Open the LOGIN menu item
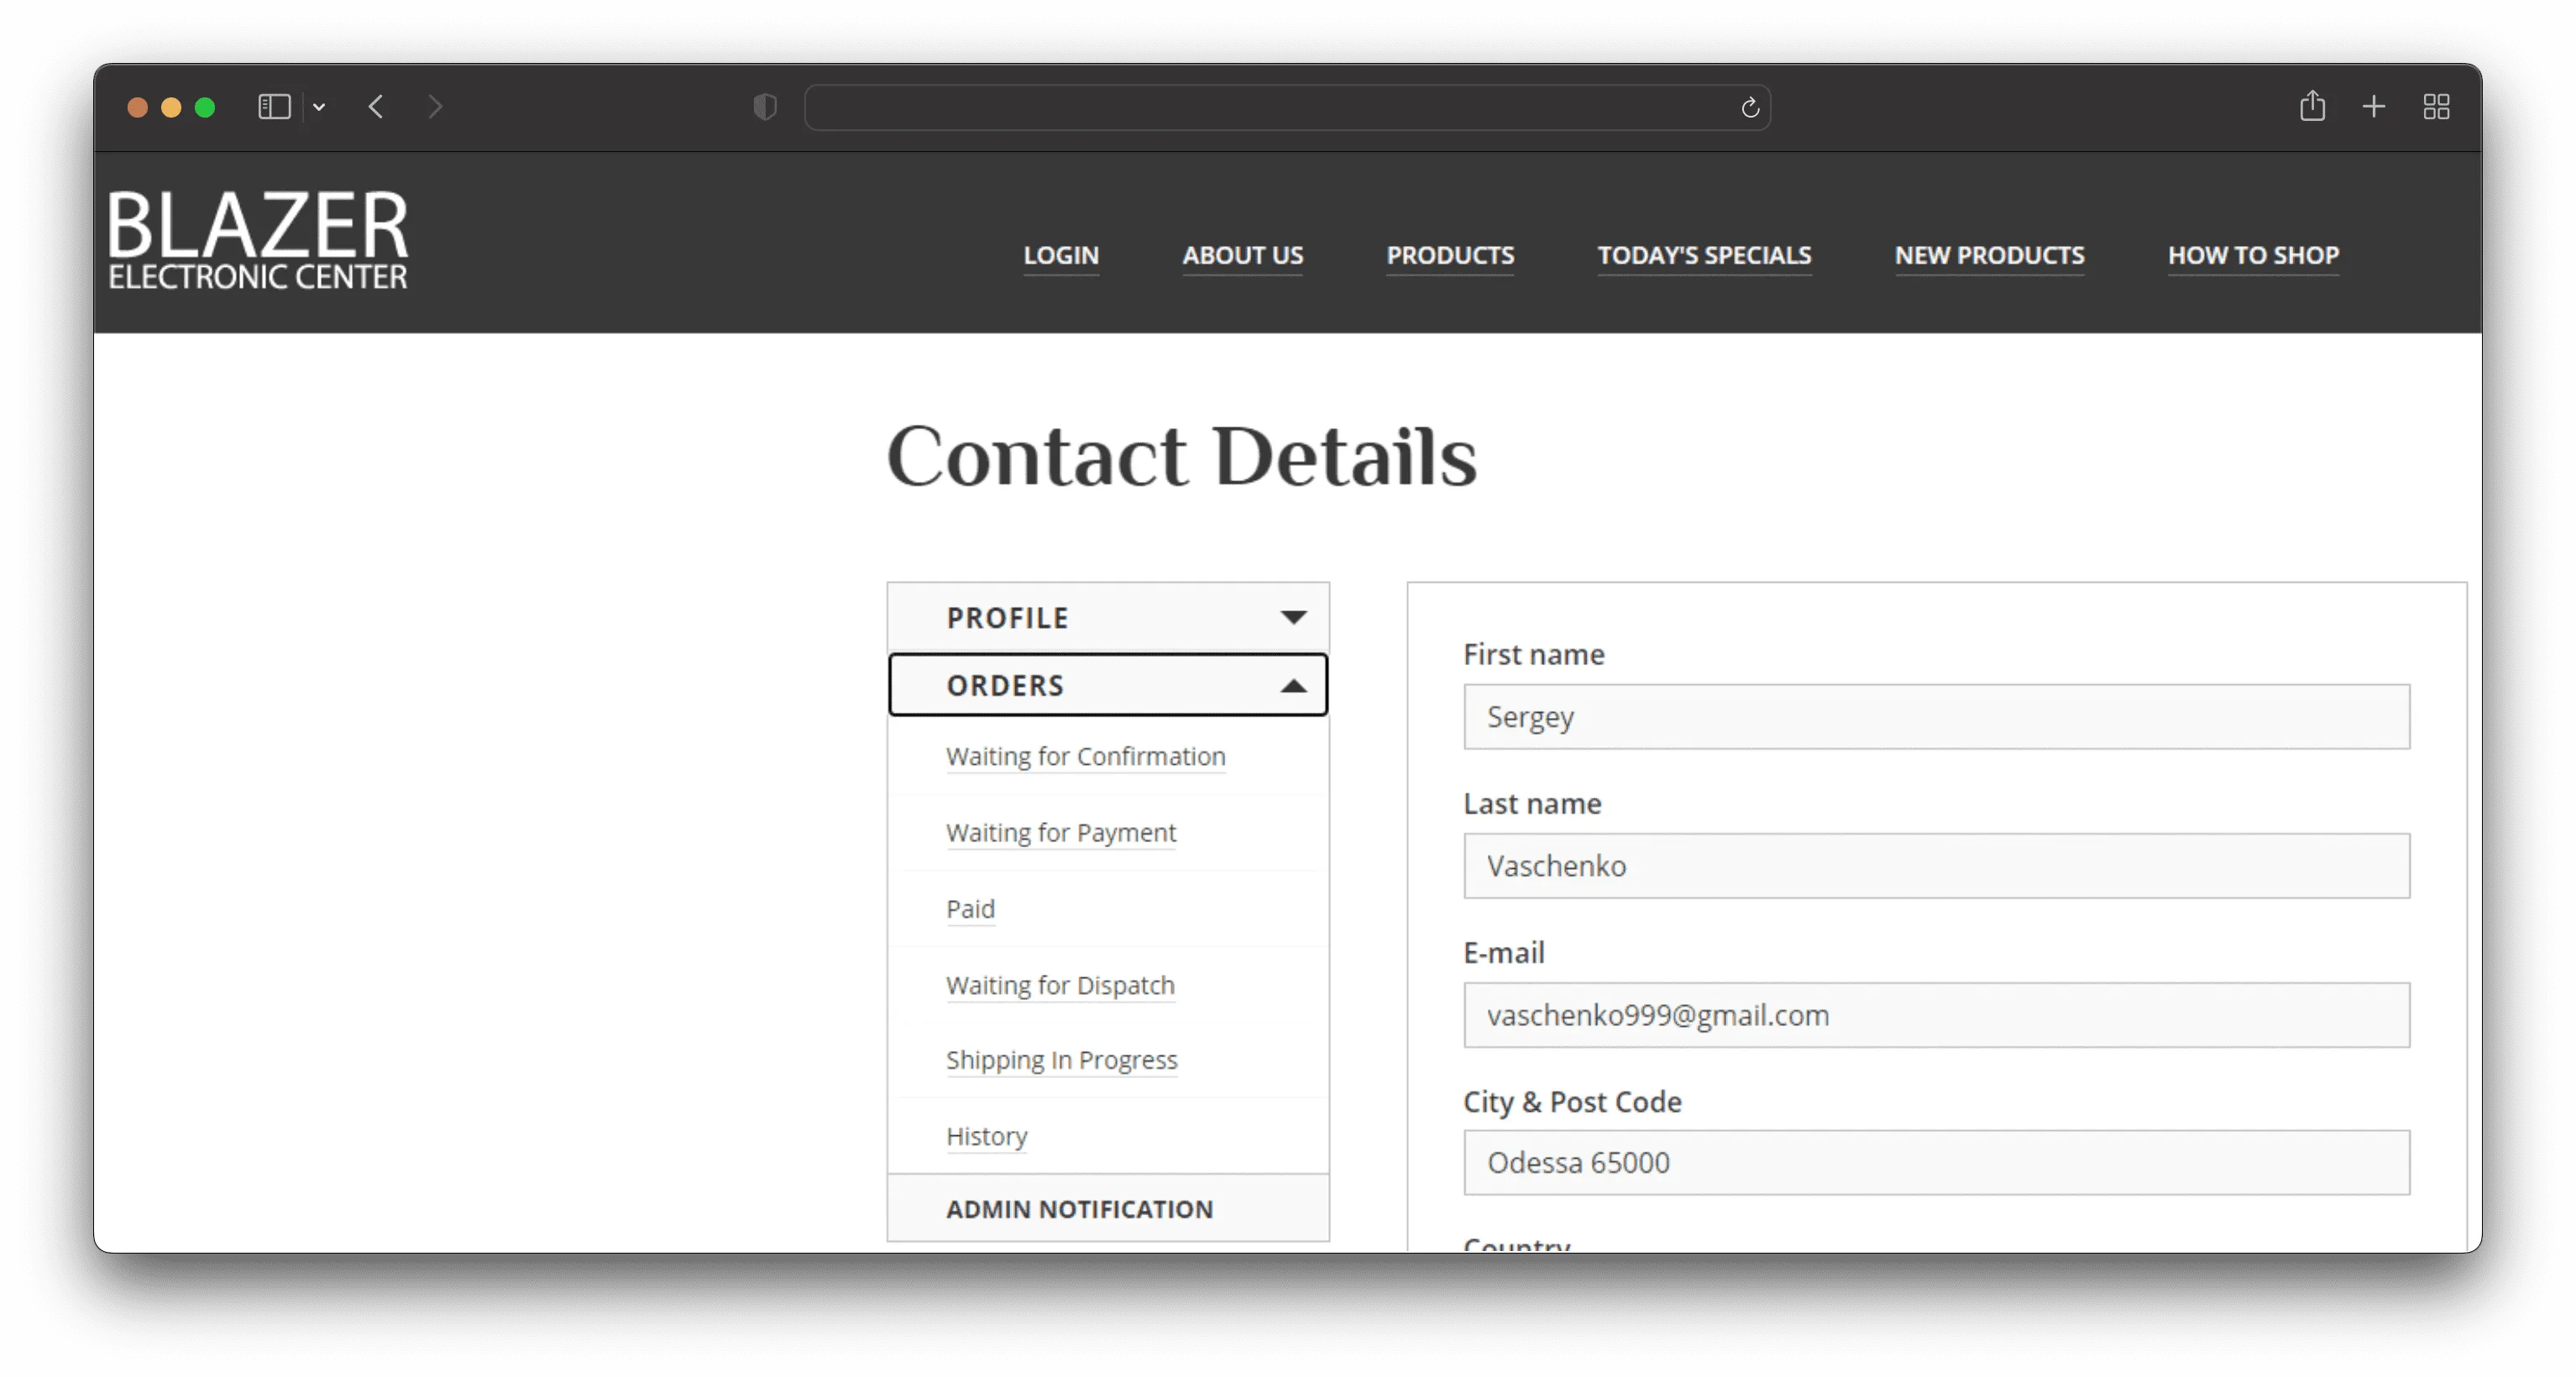 (1061, 255)
